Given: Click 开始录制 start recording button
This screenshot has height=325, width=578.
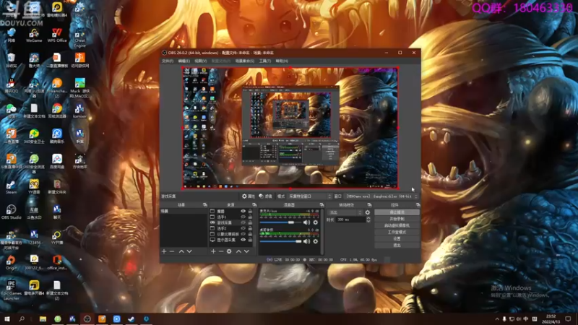Looking at the screenshot, I should (397, 219).
